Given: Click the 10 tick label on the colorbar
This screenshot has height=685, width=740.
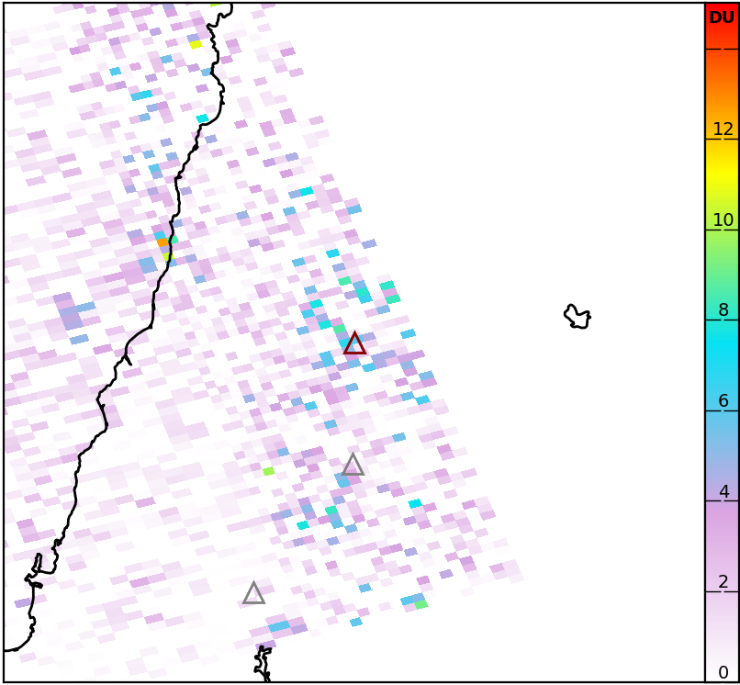Looking at the screenshot, I should tap(723, 220).
